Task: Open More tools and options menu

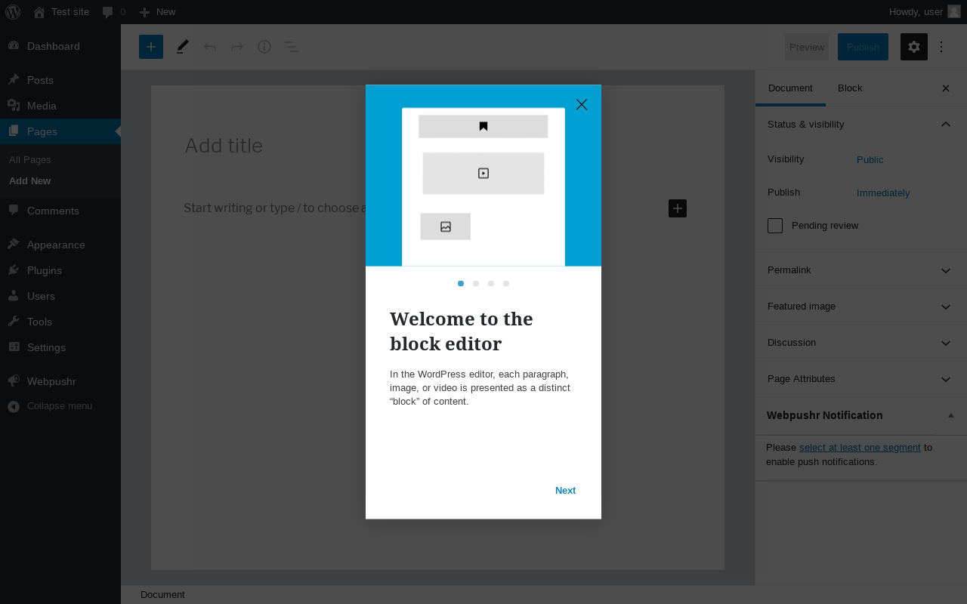Action: (x=941, y=47)
